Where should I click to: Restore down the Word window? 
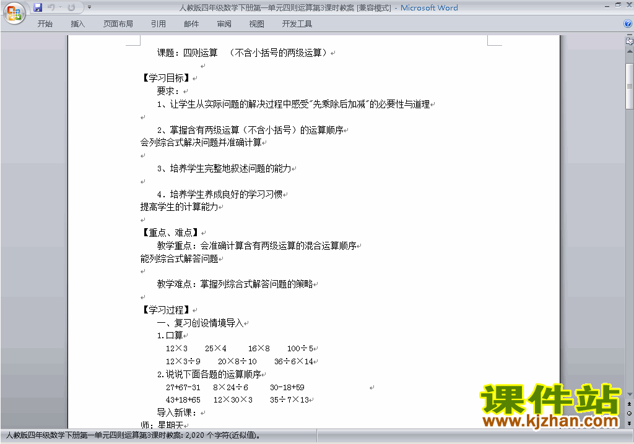(x=619, y=5)
